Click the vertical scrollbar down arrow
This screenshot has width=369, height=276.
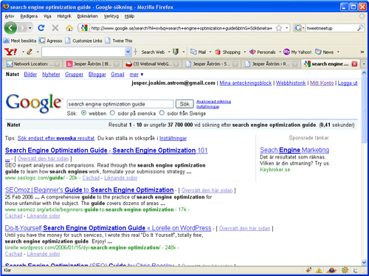click(x=364, y=263)
